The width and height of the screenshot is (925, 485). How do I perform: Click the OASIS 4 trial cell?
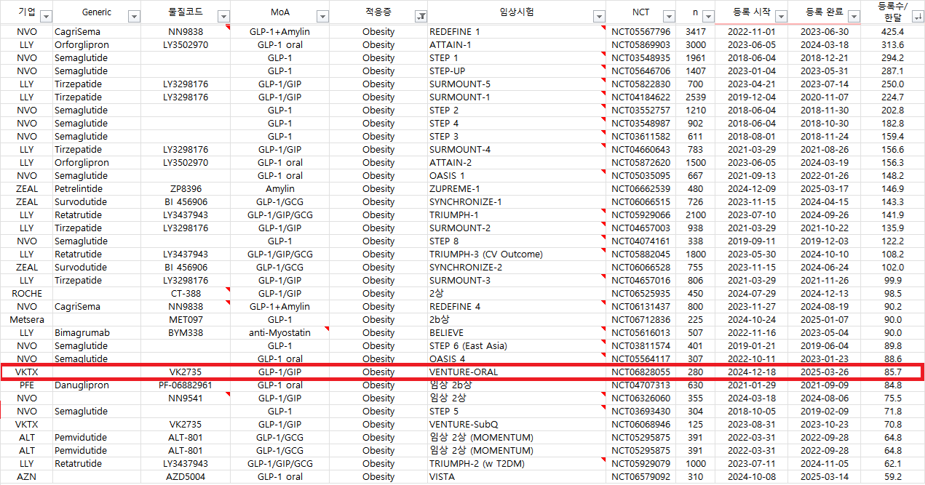517,358
